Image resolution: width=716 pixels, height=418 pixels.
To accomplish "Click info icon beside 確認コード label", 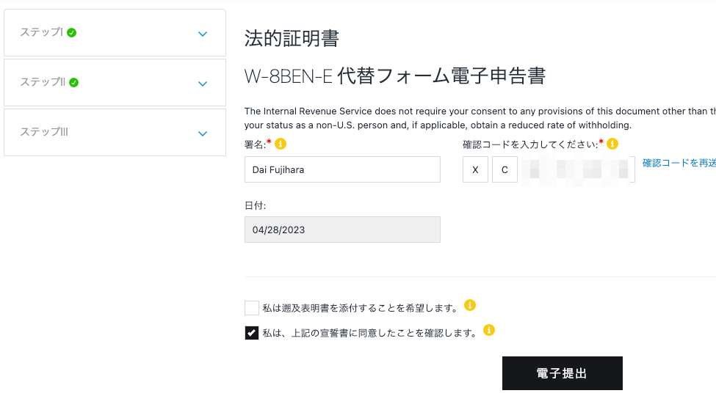I will [x=612, y=144].
